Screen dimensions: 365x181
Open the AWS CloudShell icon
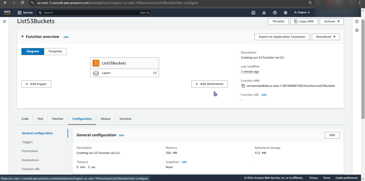pos(253,12)
